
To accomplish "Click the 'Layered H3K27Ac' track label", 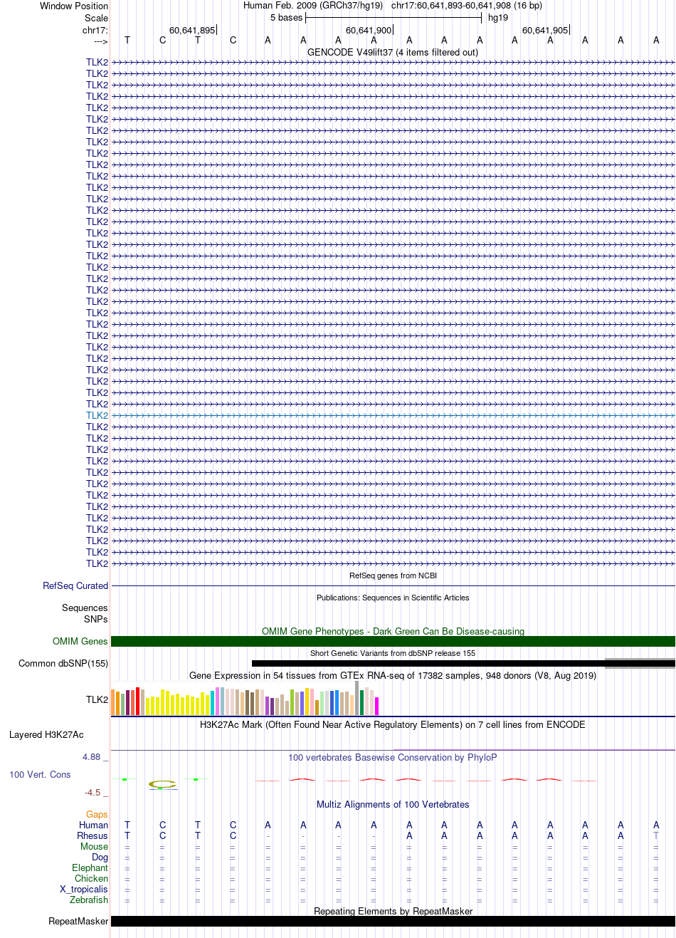I will [x=46, y=734].
